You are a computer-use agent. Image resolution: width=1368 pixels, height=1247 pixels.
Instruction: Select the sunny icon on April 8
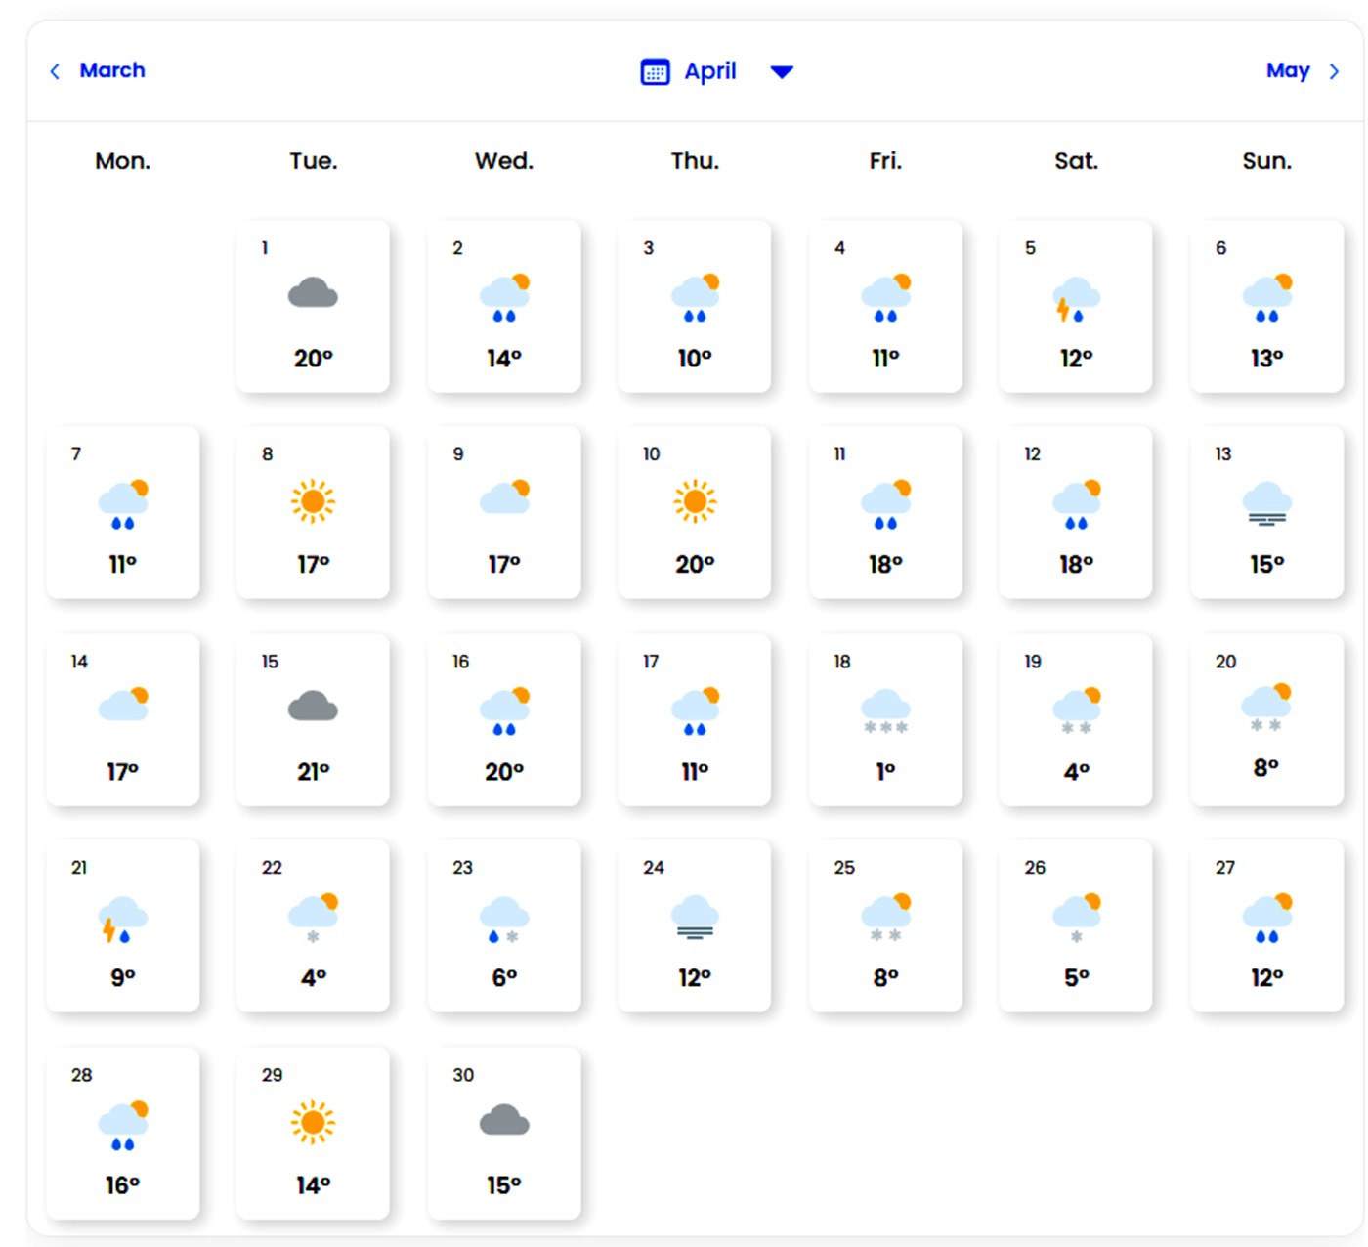313,501
